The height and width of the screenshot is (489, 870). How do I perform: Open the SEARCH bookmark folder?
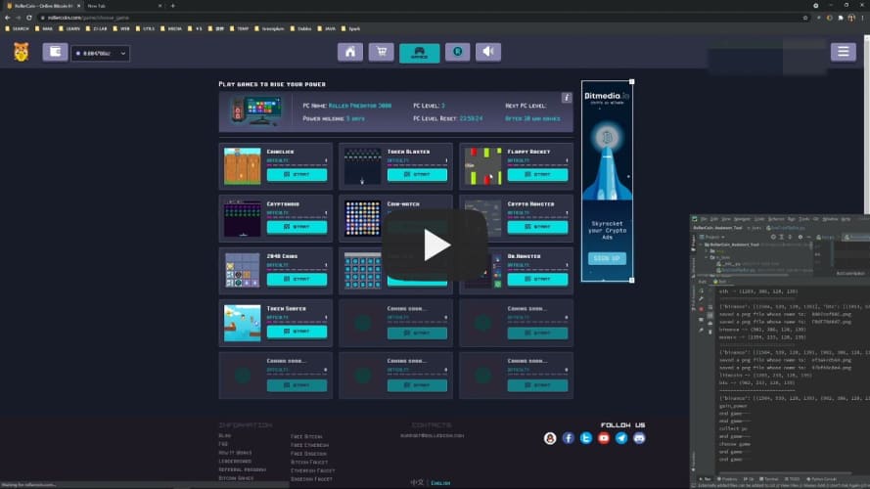[18, 28]
